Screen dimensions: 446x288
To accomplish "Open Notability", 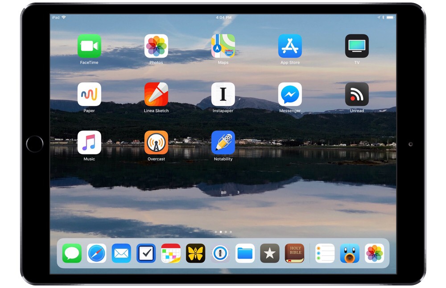I will point(223,142).
